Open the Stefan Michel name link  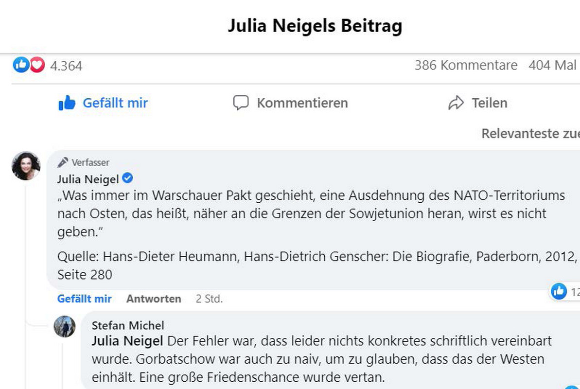128,325
